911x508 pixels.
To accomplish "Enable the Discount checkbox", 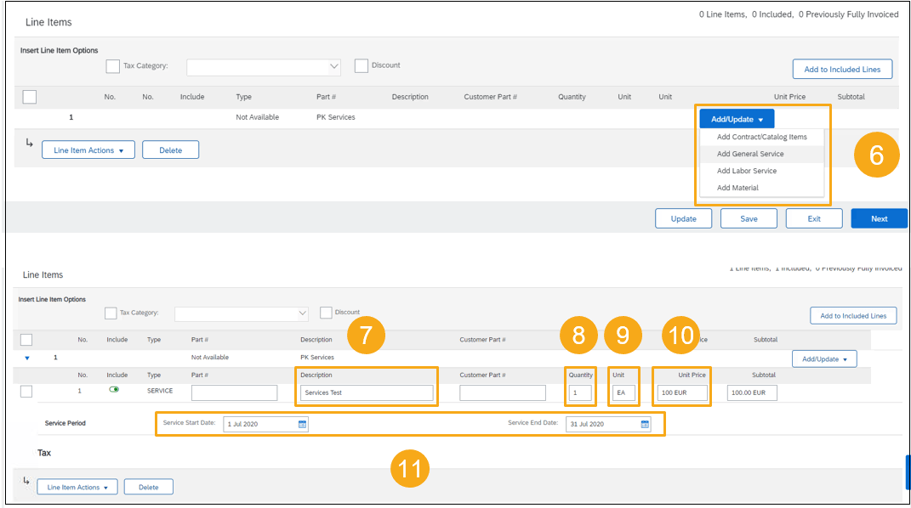I will tap(361, 65).
